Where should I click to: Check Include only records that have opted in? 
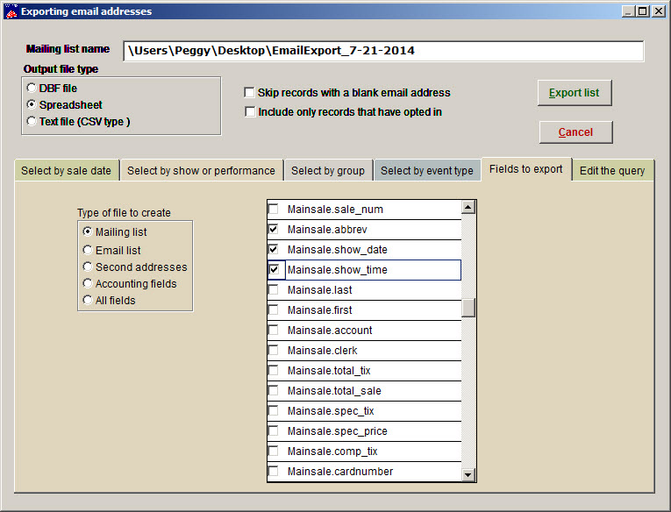point(250,111)
